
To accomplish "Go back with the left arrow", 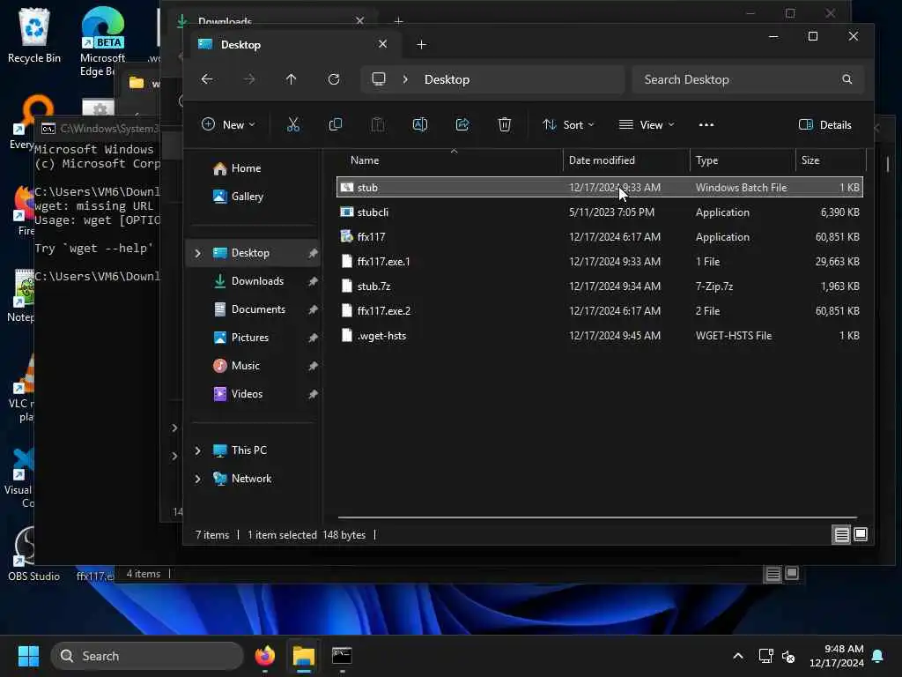I will (x=207, y=79).
